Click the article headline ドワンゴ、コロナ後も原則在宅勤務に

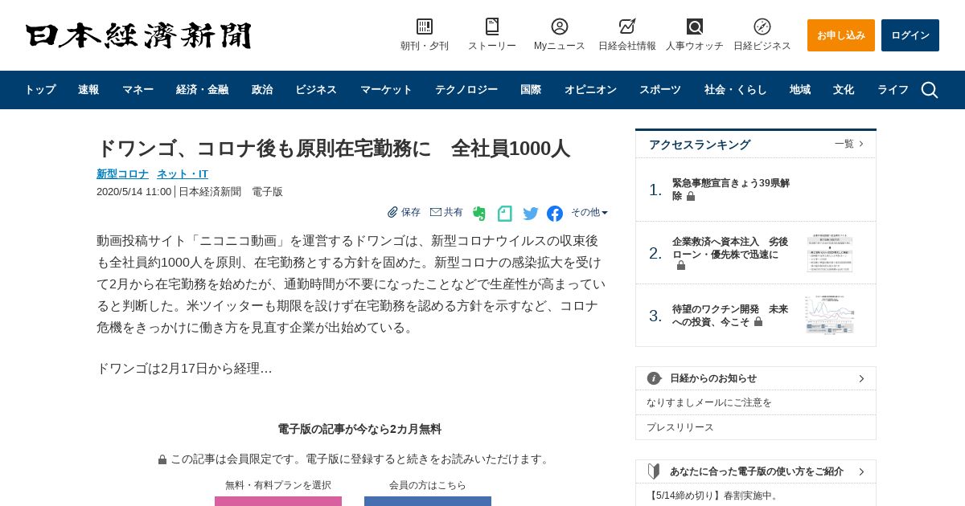click(333, 149)
